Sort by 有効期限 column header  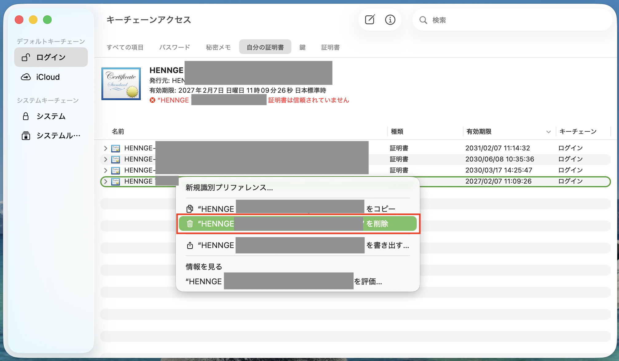[x=479, y=131]
